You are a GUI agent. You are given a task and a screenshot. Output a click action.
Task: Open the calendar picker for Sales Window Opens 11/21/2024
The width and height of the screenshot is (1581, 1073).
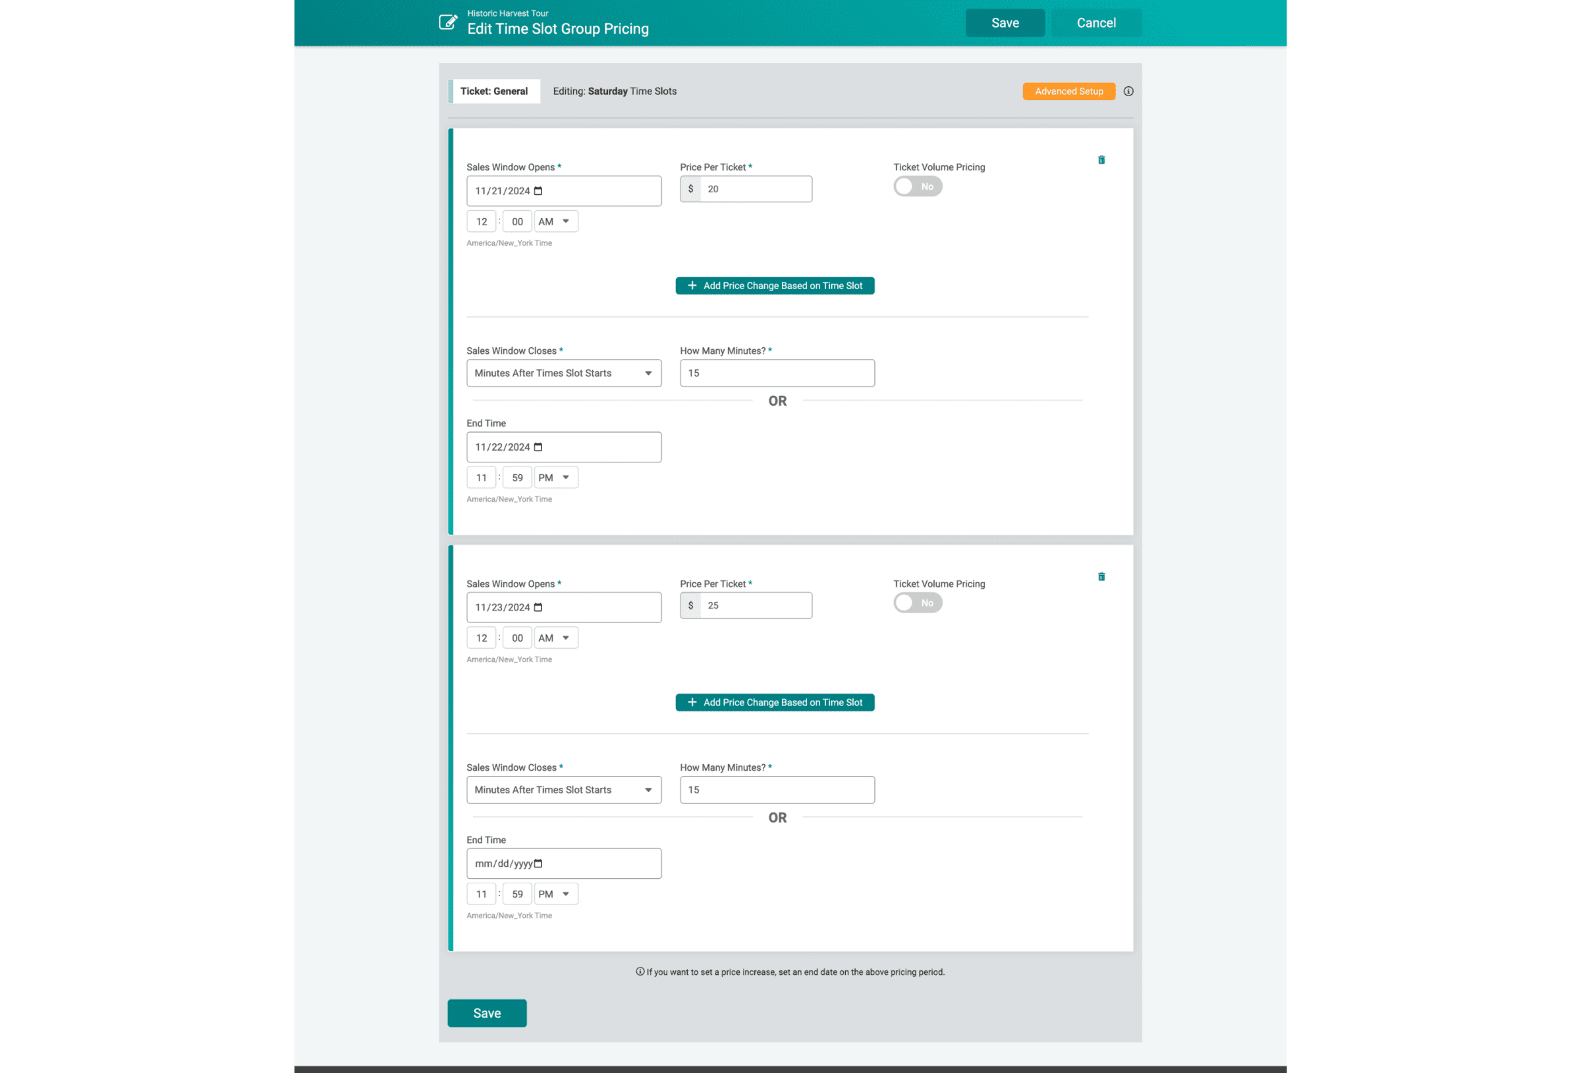[x=538, y=190]
